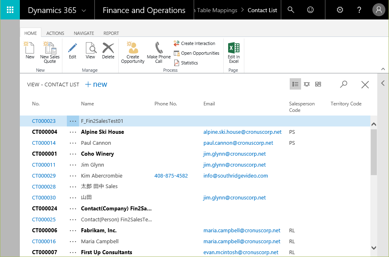Screen dimensions: 389x257
Task: Open contact CT000014
Action: (x=44, y=143)
